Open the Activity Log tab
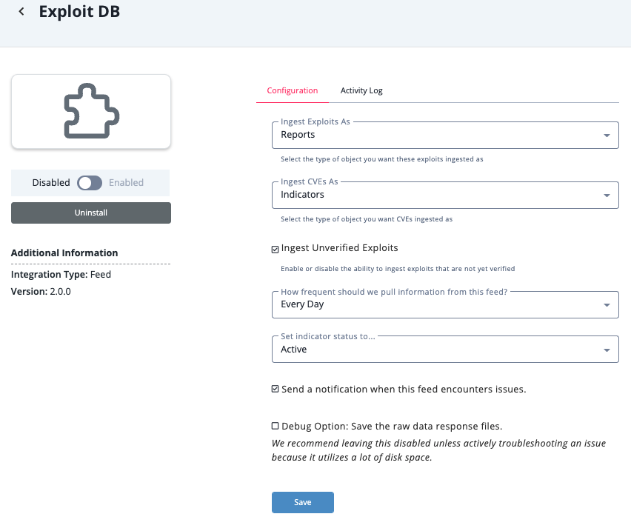 [x=361, y=90]
